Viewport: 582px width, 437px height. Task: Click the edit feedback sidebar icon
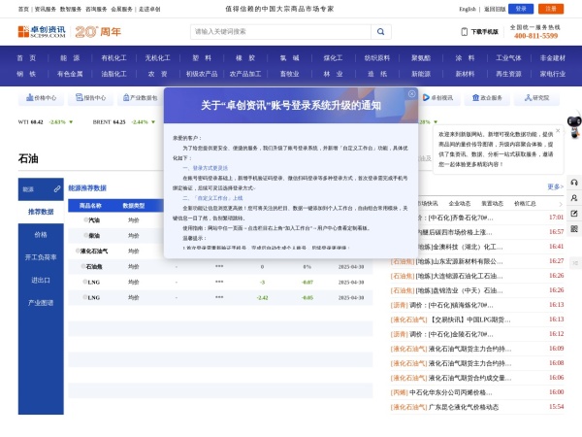pos(574,214)
